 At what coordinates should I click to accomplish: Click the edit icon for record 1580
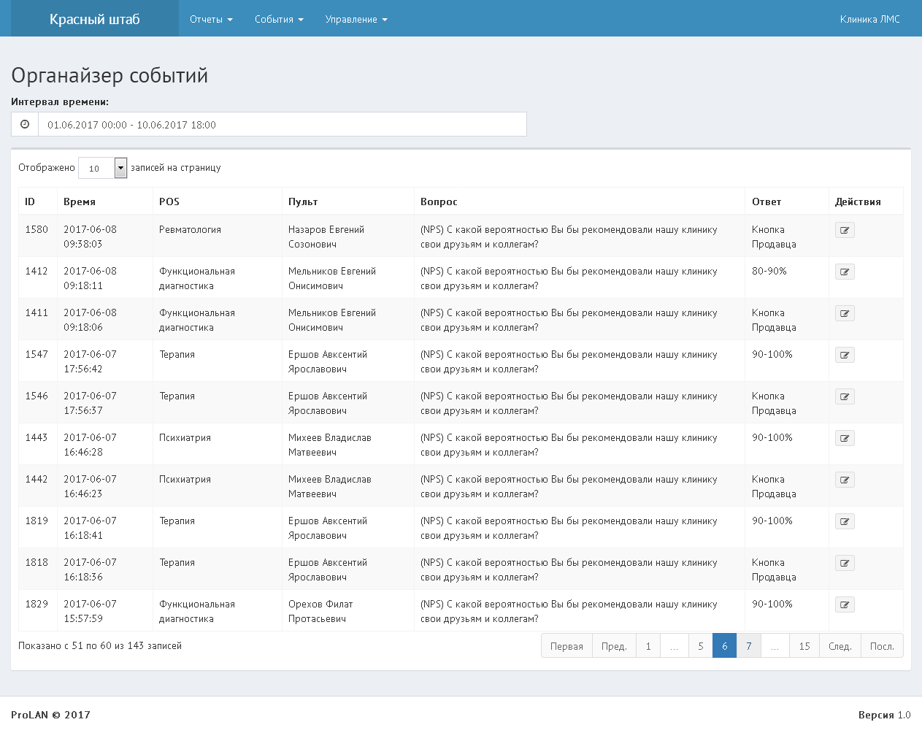click(845, 230)
